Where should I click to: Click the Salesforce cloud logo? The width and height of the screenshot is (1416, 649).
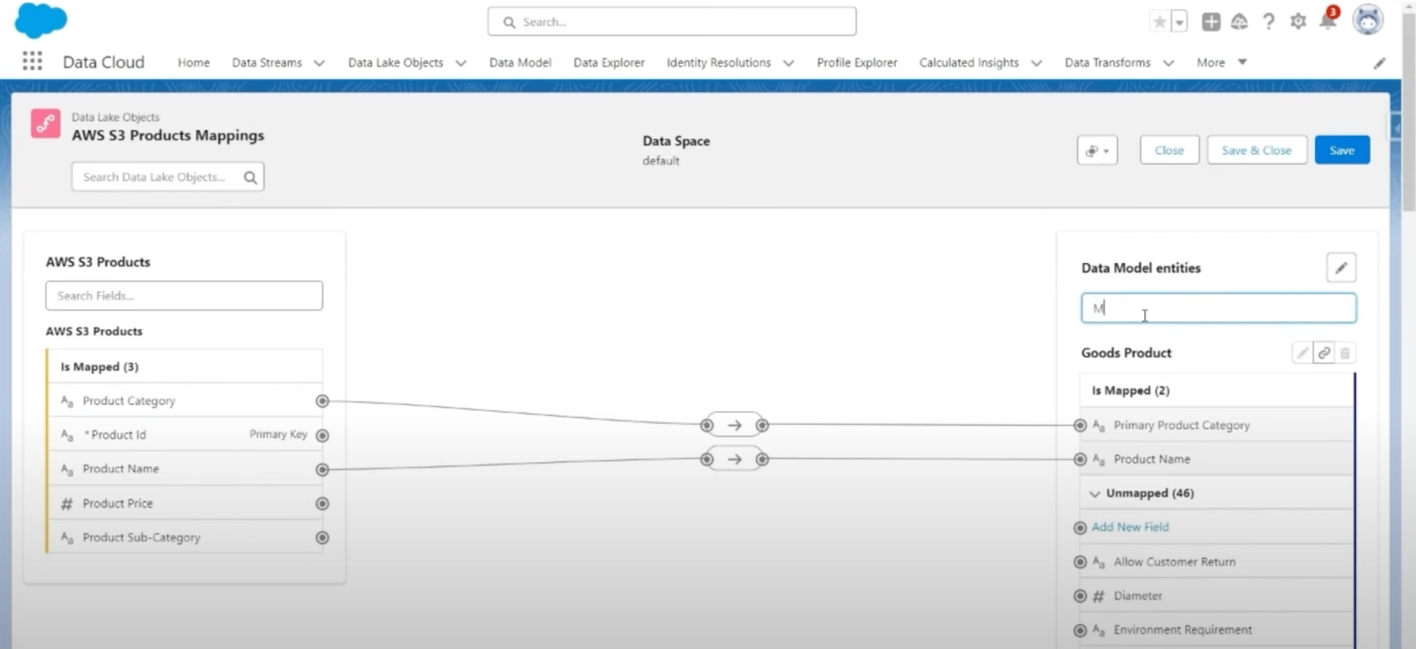coord(41,19)
